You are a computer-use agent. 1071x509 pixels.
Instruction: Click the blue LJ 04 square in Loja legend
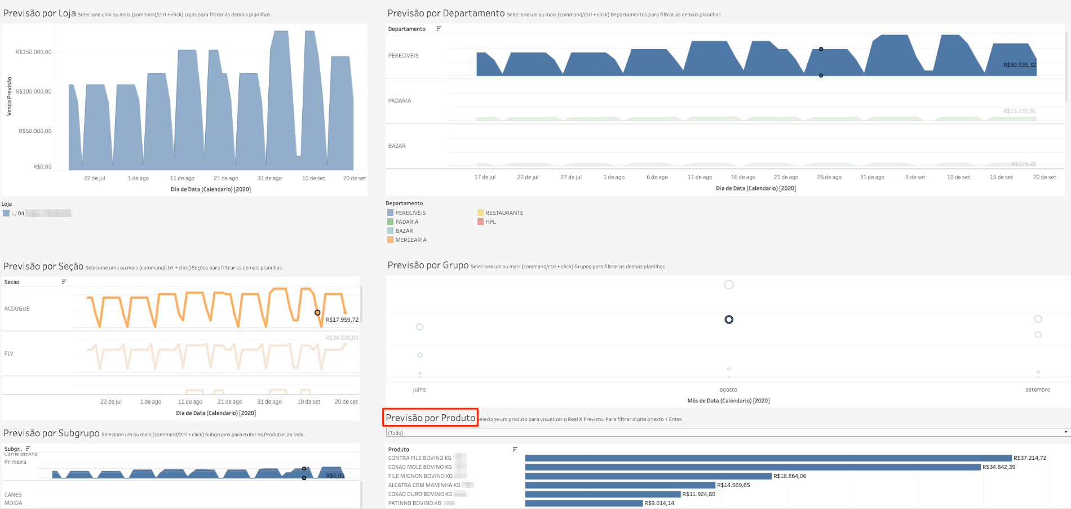7,213
